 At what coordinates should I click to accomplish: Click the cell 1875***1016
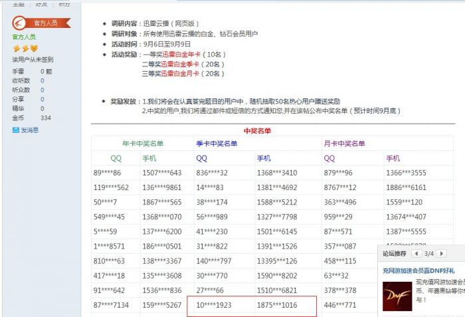pyautogui.click(x=277, y=305)
